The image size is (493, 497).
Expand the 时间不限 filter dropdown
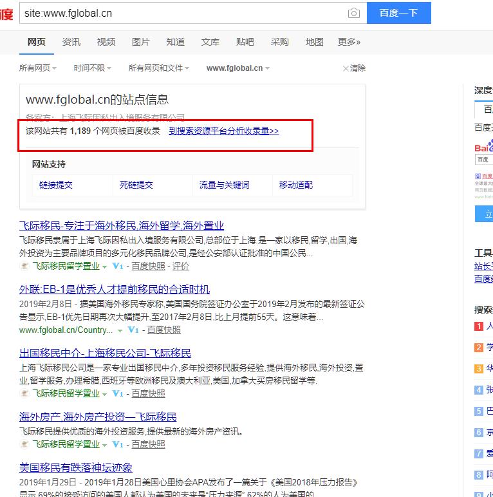[92, 68]
